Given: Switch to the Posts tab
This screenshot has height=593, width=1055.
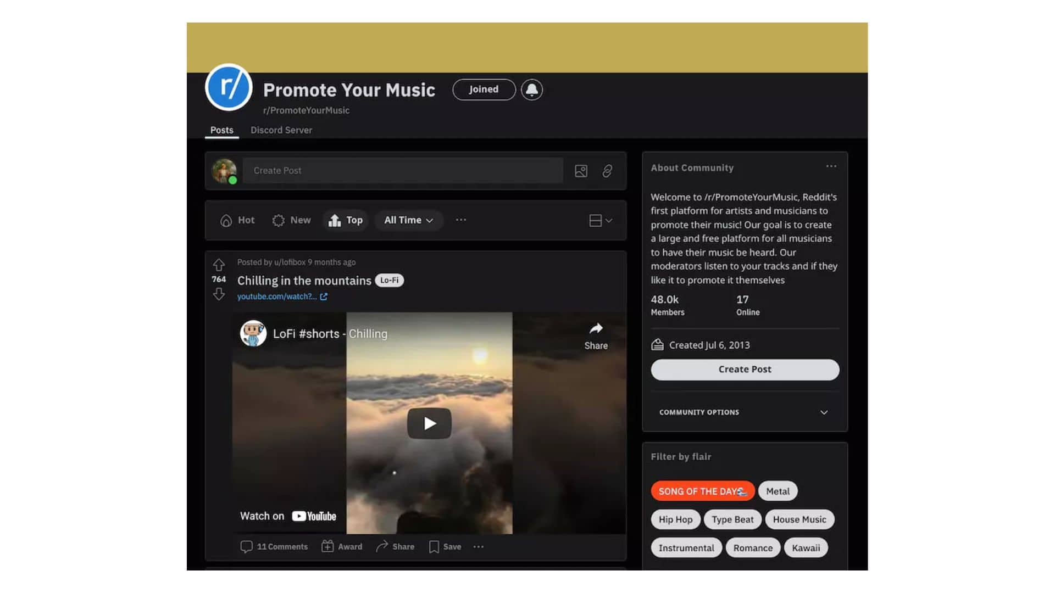Looking at the screenshot, I should [221, 130].
